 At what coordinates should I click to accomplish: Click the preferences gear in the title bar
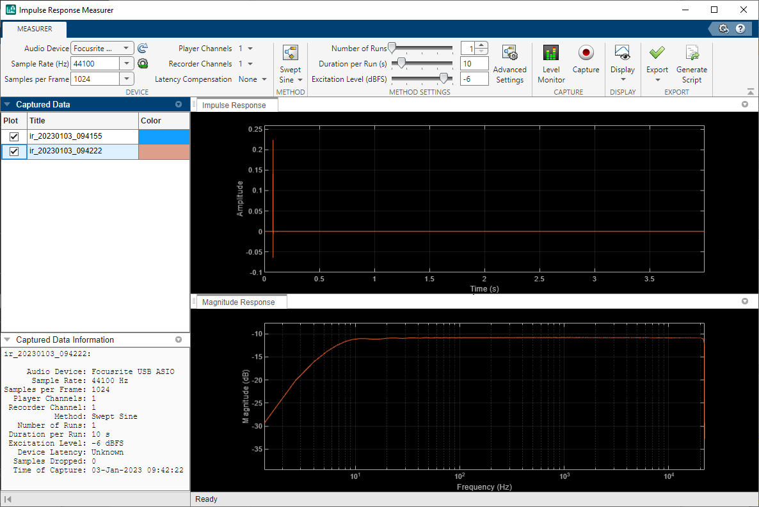click(723, 29)
